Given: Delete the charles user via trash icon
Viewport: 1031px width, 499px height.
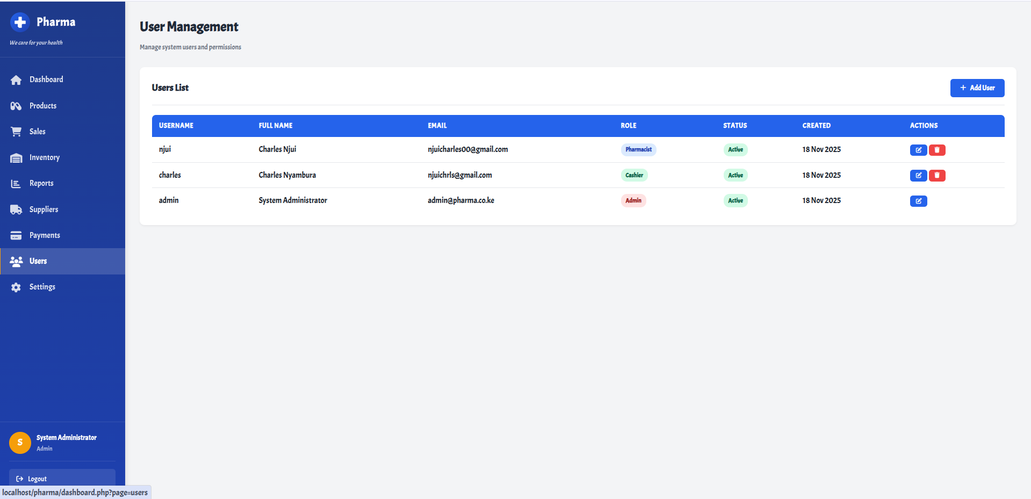Looking at the screenshot, I should coord(936,176).
